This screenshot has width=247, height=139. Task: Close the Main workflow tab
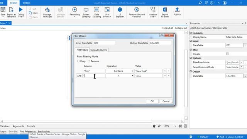coord(9,23)
